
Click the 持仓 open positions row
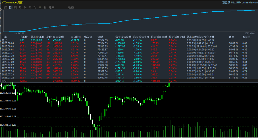(x=5, y=40)
